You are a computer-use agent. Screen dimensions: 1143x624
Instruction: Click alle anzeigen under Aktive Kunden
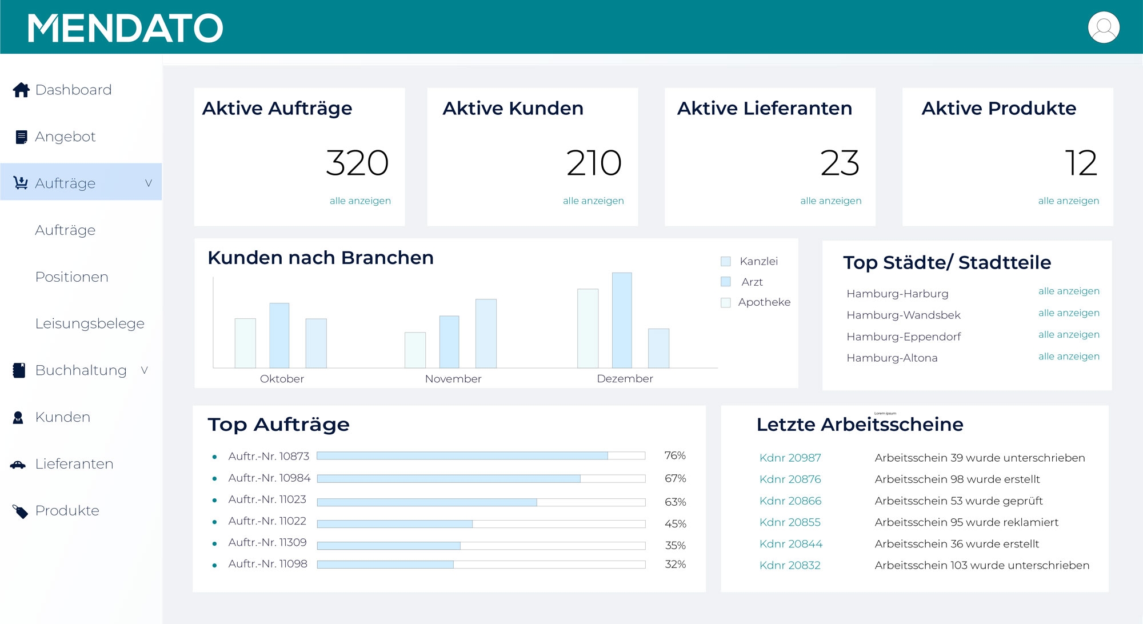coord(593,201)
